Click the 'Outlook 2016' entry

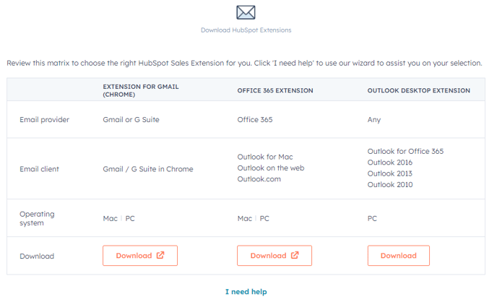pos(390,163)
